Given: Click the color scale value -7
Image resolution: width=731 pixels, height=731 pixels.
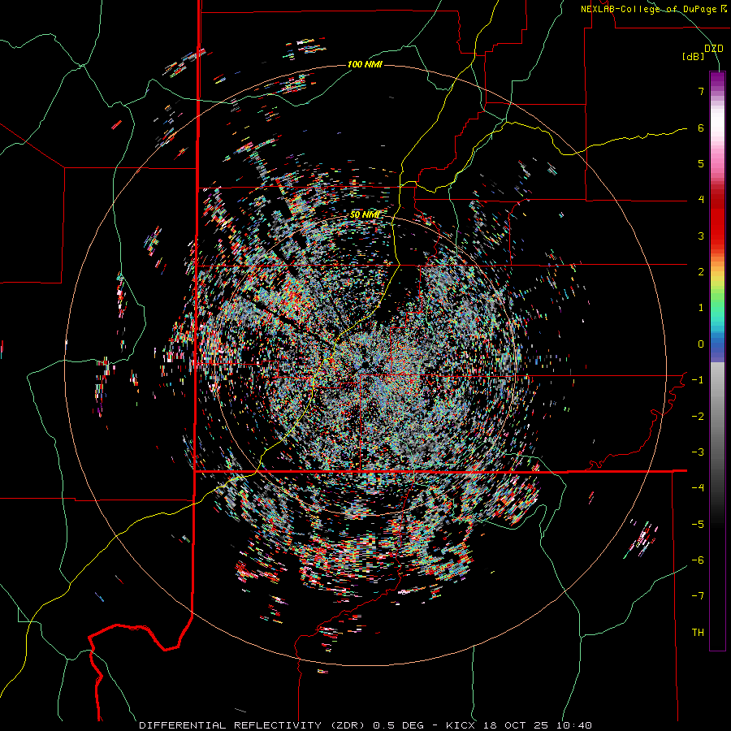Looking at the screenshot, I should click(698, 596).
